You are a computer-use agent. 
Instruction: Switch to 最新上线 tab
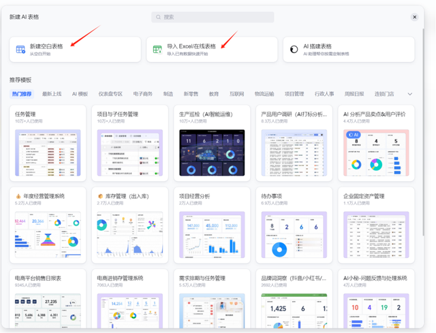click(52, 94)
